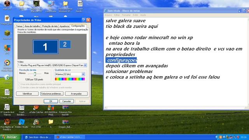249x140 pixels.
Task: Click the system clock in the tray
Action: tap(244, 137)
